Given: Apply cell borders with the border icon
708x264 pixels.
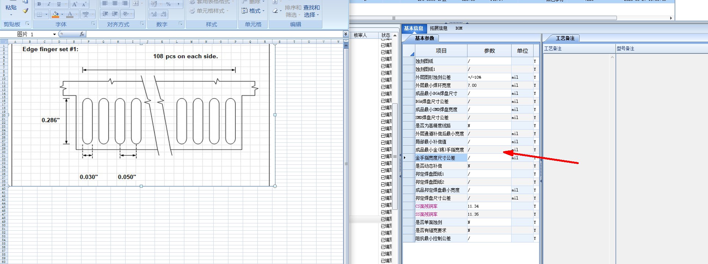Looking at the screenshot, I should [39, 14].
